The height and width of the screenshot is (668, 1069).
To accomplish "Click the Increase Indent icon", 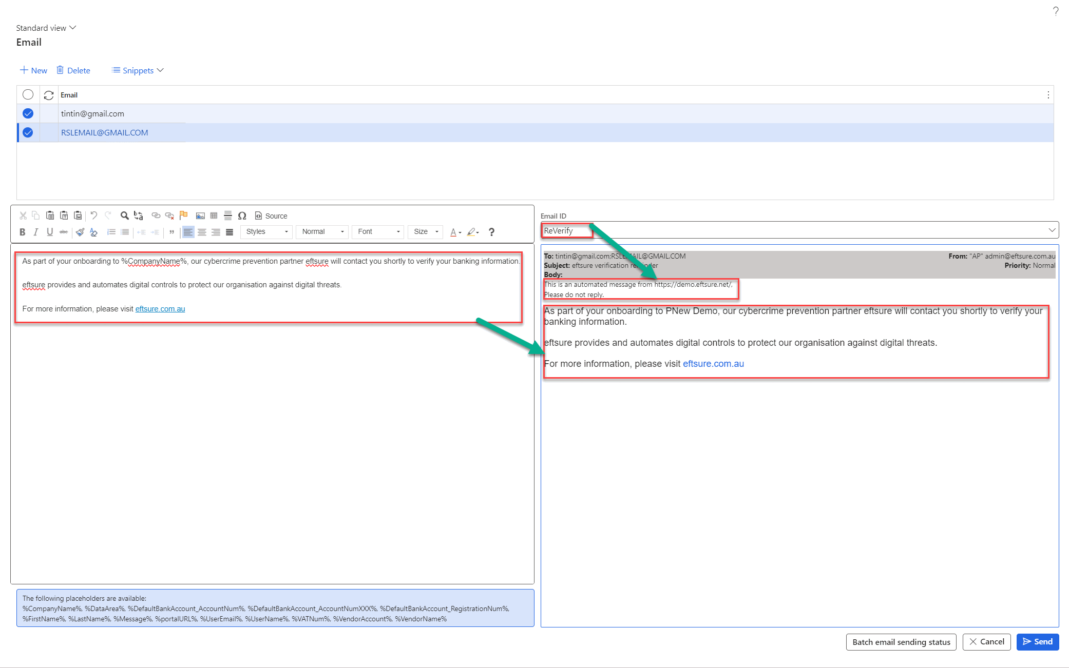I will click(x=155, y=232).
